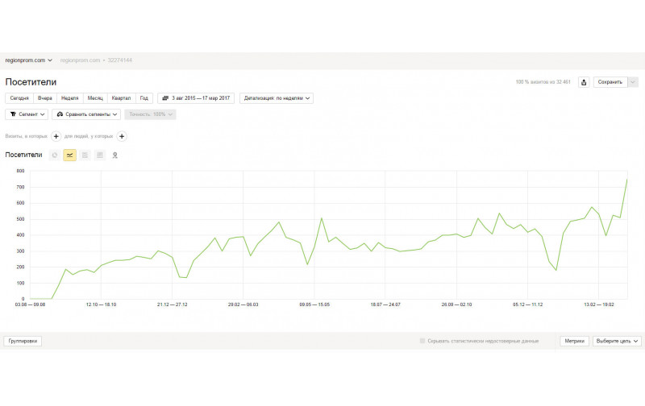Toggle hide statistically unreliable data checkbox

pyautogui.click(x=422, y=341)
